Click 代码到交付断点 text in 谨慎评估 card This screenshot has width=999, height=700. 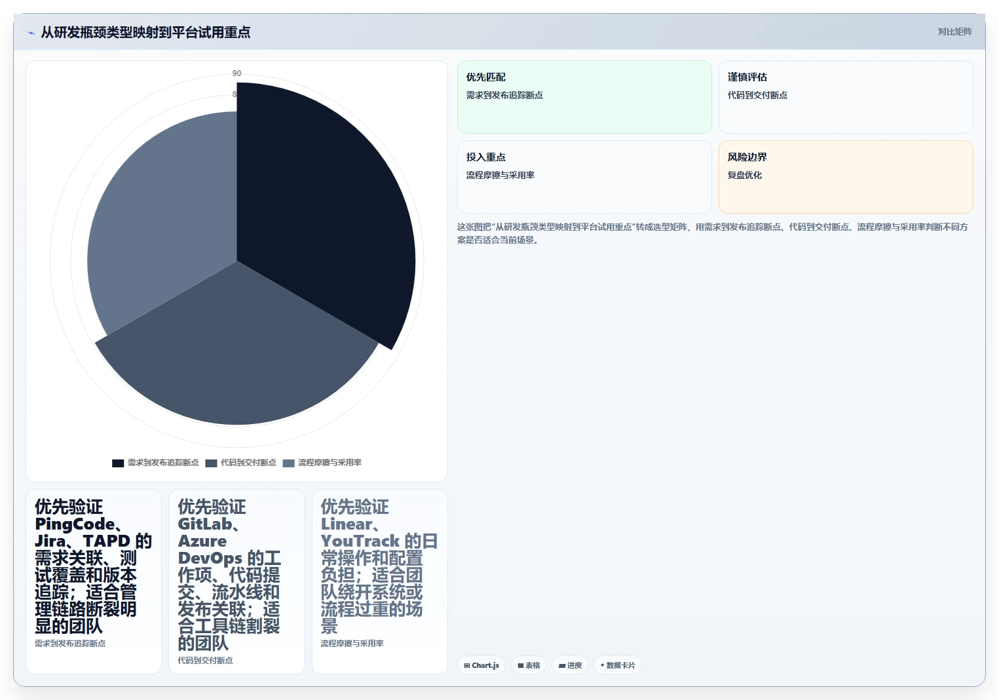click(x=757, y=95)
